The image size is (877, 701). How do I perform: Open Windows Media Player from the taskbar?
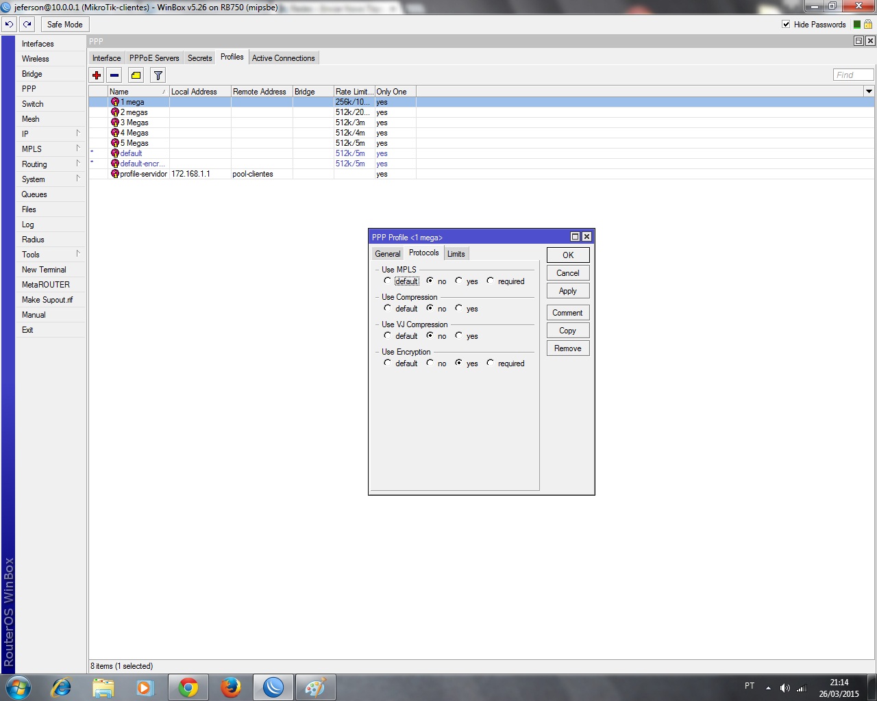(x=145, y=687)
